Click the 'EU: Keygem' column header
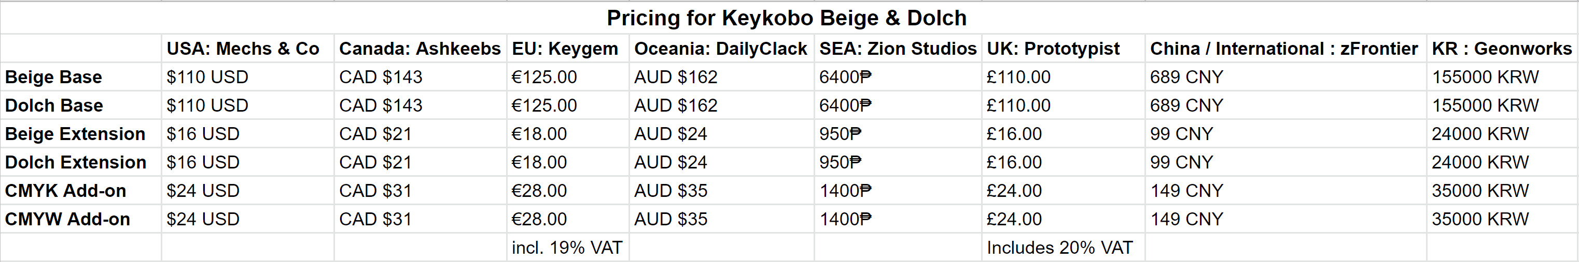Image resolution: width=1579 pixels, height=262 pixels. (x=565, y=48)
